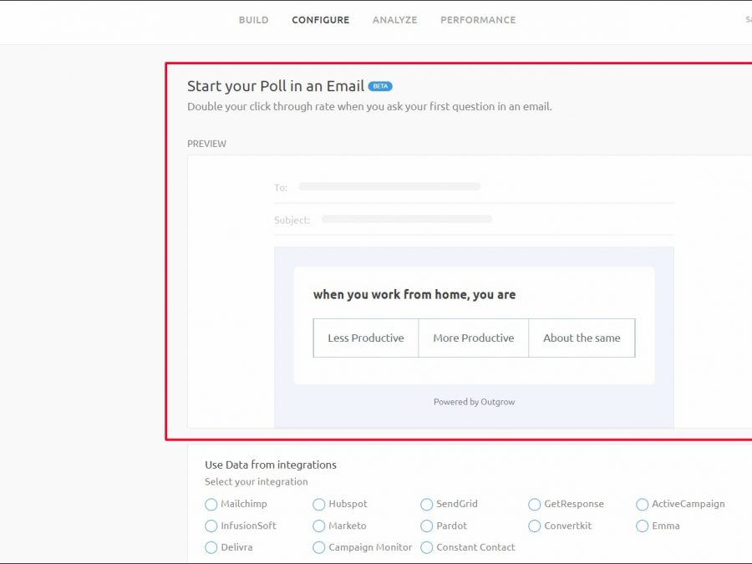Select the InfusionSoft integration radio button
The height and width of the screenshot is (564, 752).
[211, 526]
